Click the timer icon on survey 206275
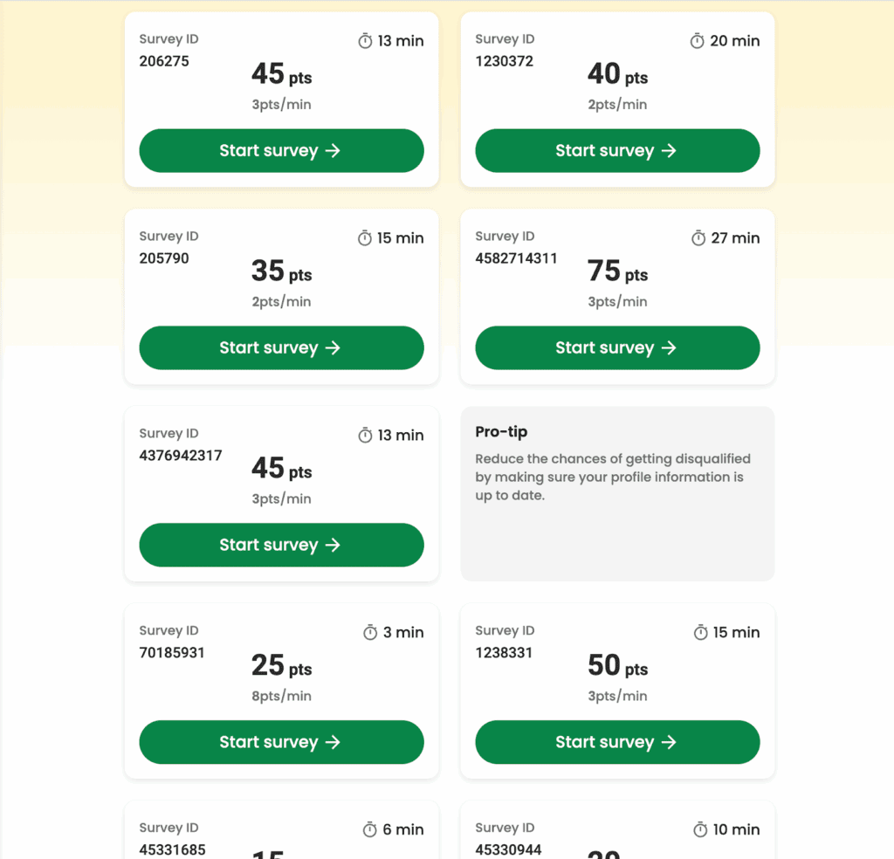The width and height of the screenshot is (894, 859). coord(366,41)
